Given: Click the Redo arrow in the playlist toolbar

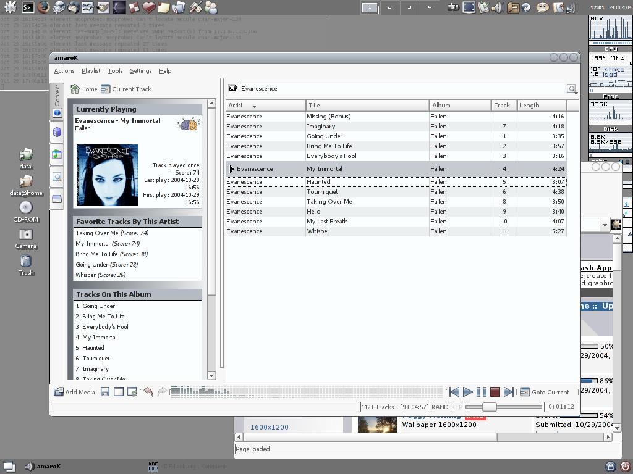Looking at the screenshot, I should coord(162,392).
